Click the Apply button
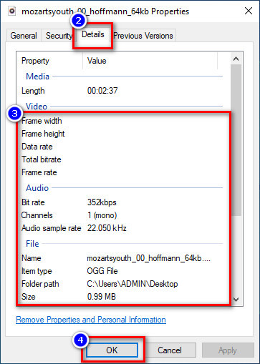260x364 pixels. tap(228, 350)
